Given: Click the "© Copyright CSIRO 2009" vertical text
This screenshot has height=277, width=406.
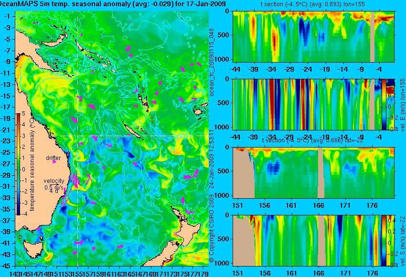Looking at the screenshot, I should (x=212, y=229).
